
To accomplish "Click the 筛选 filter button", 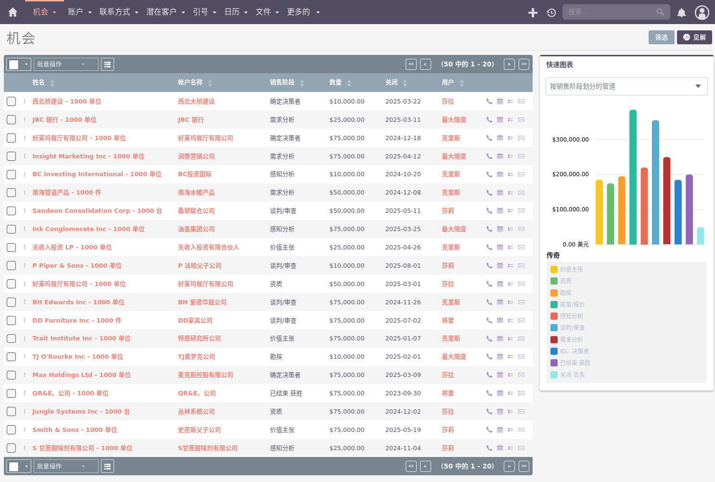I will point(662,38).
